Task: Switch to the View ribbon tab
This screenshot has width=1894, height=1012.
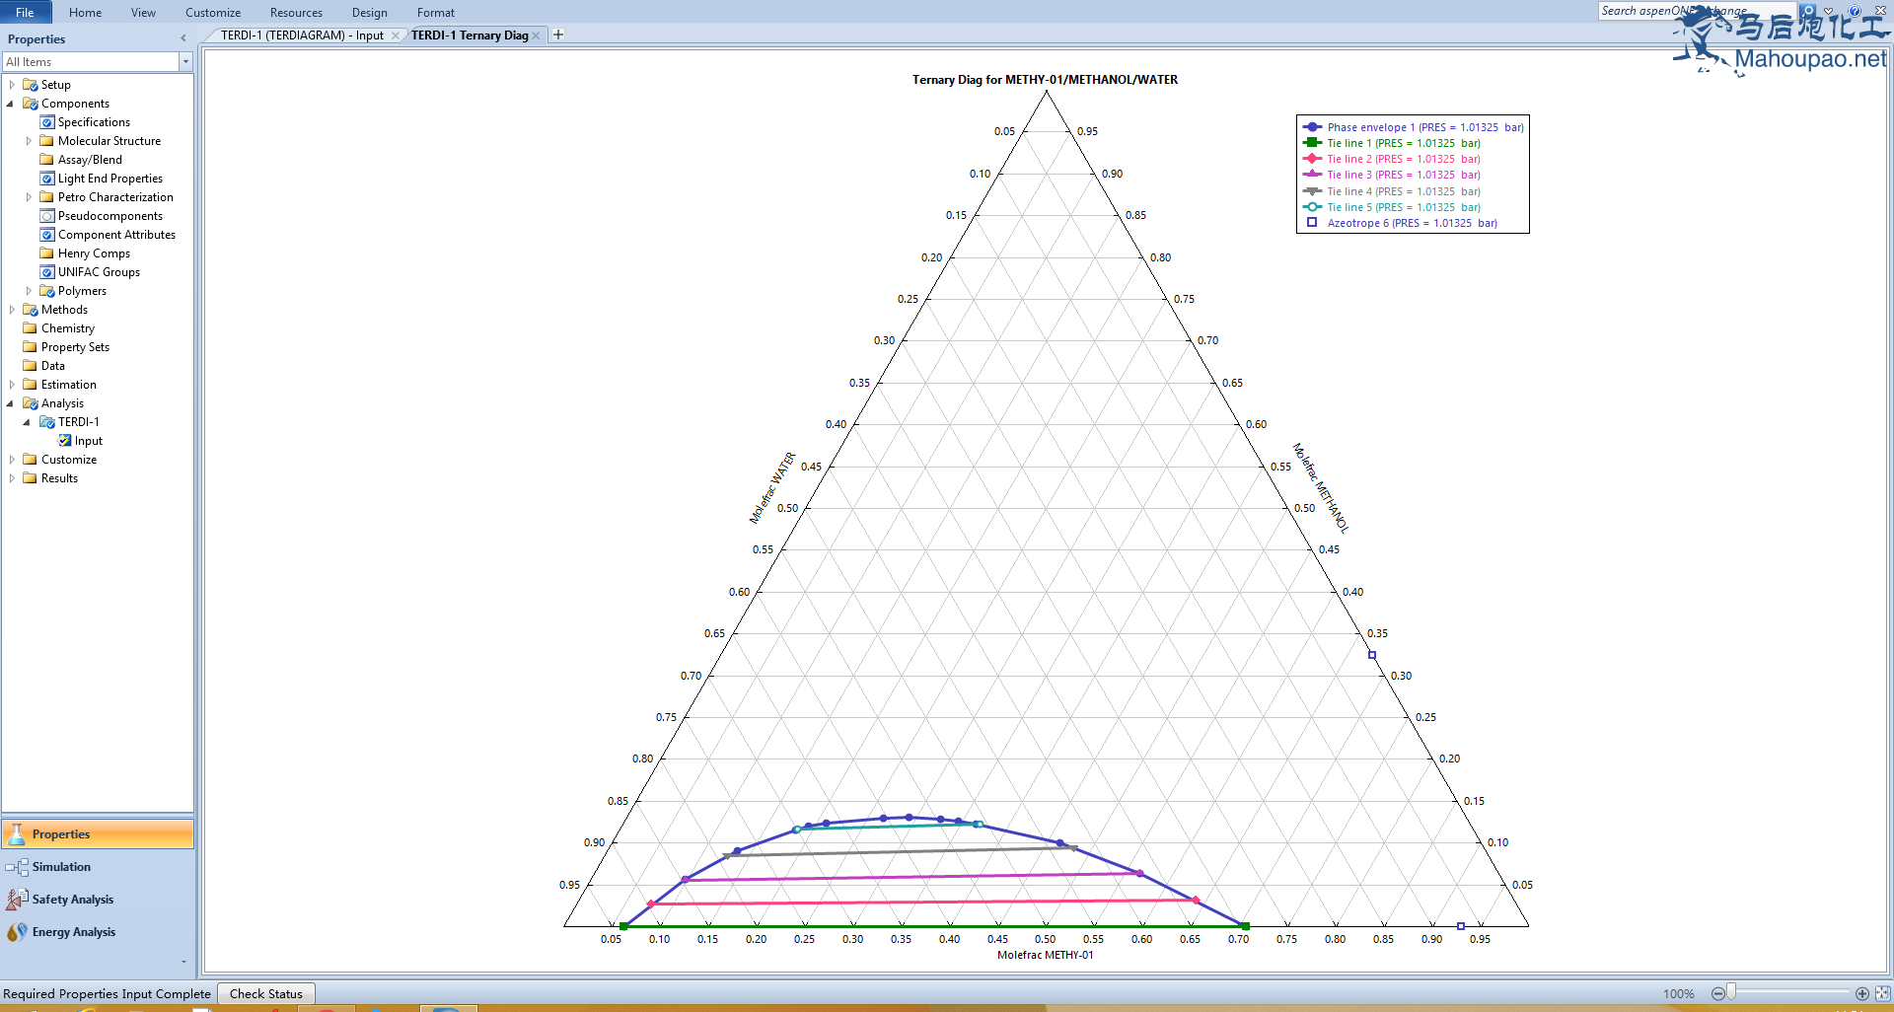Action: 143,12
